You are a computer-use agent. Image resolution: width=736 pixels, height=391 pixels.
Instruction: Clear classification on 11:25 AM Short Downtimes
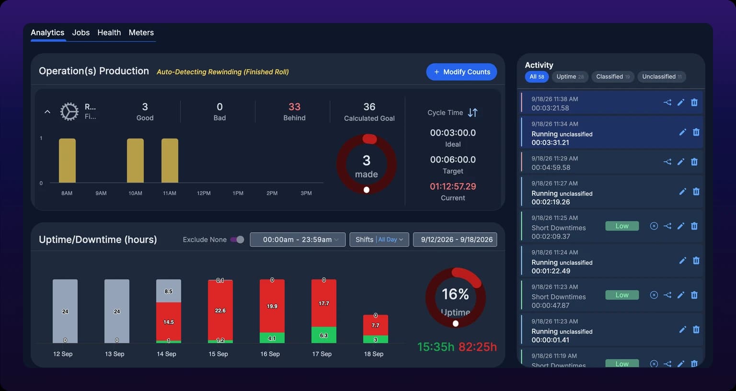click(x=654, y=226)
